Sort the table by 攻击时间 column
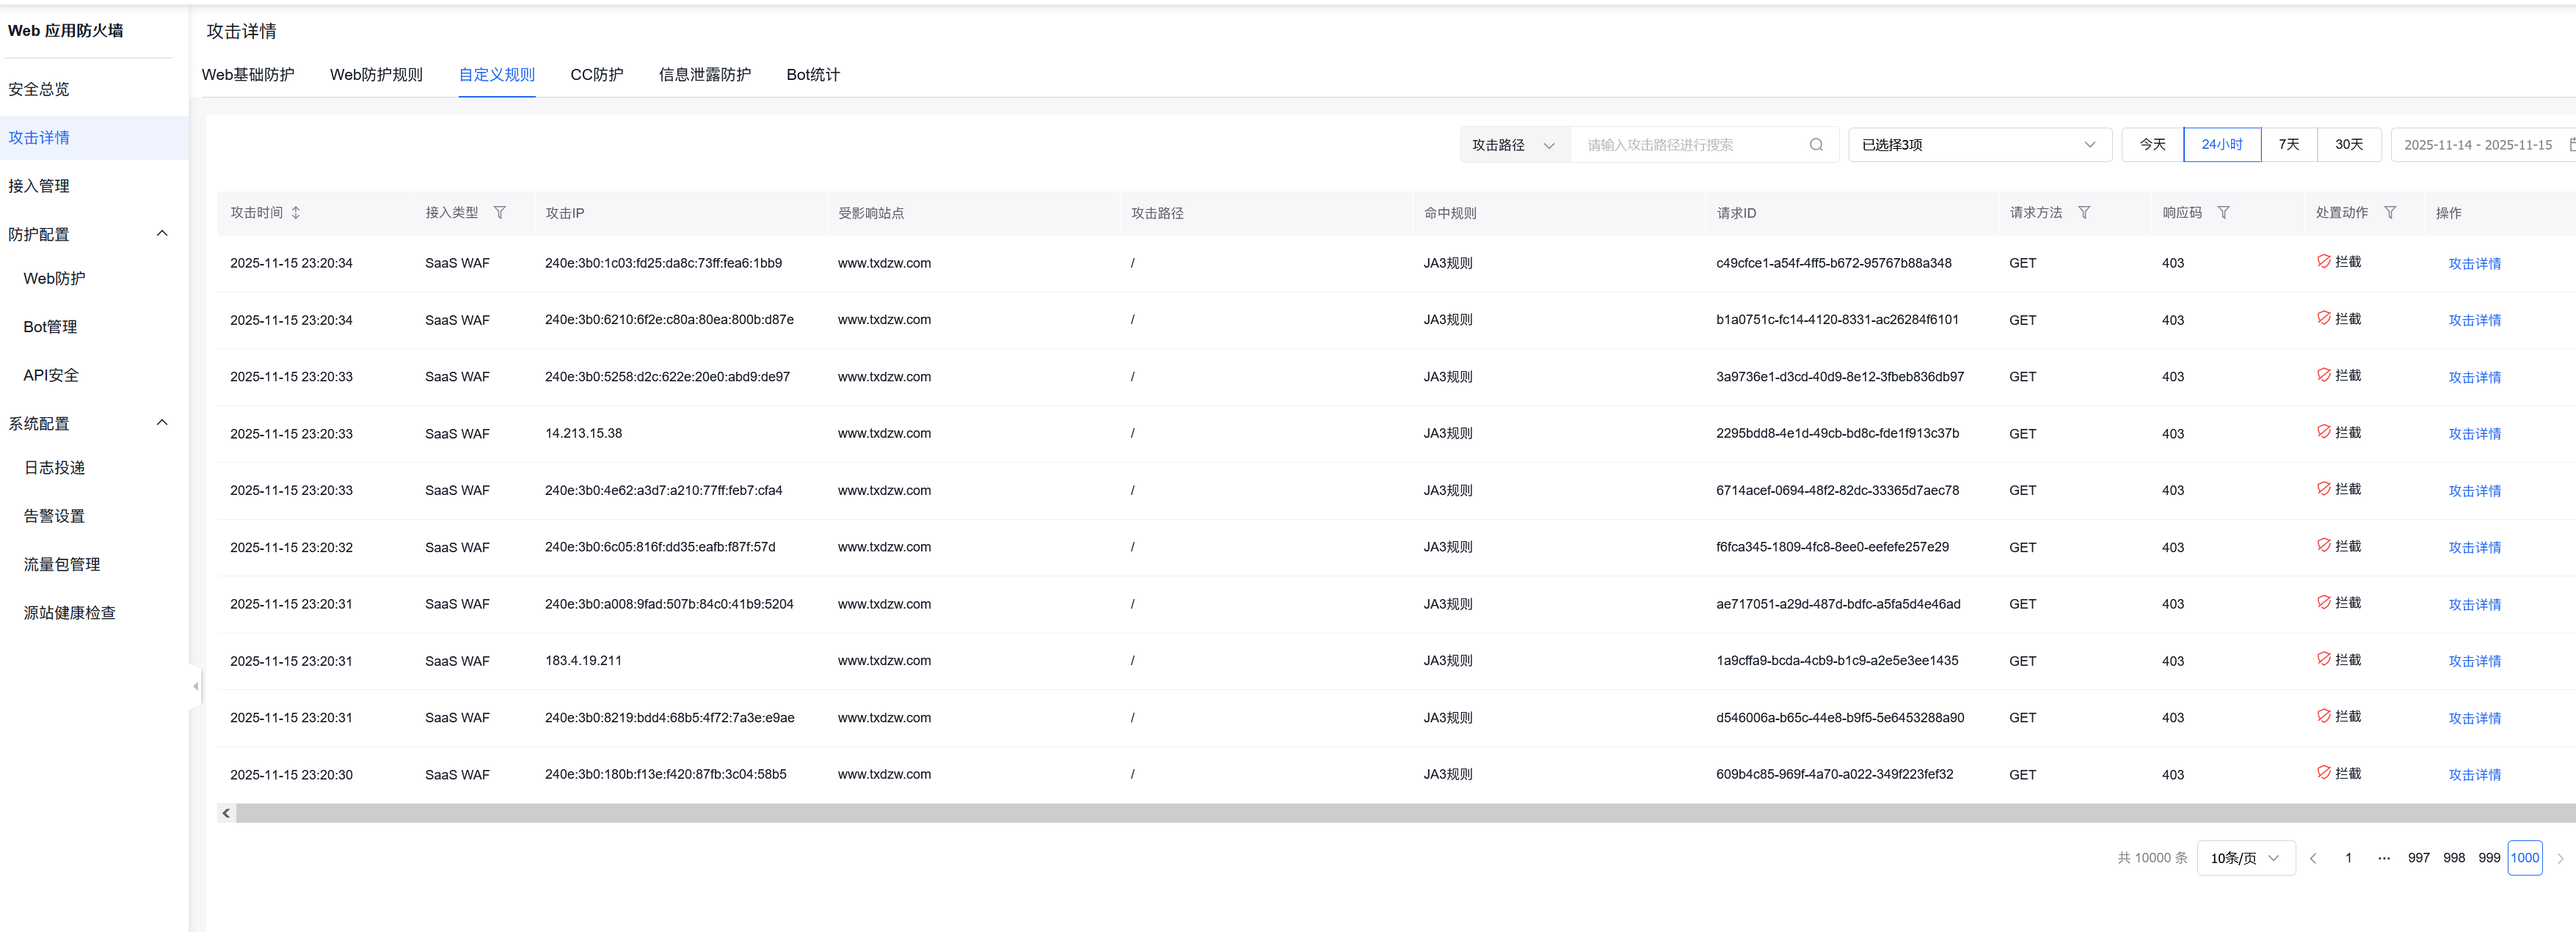 [296, 212]
